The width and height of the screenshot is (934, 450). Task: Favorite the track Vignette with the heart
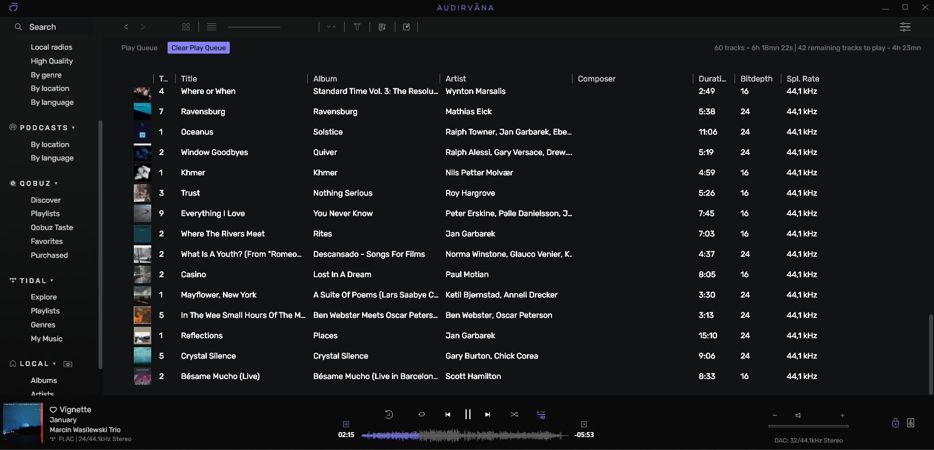point(53,410)
